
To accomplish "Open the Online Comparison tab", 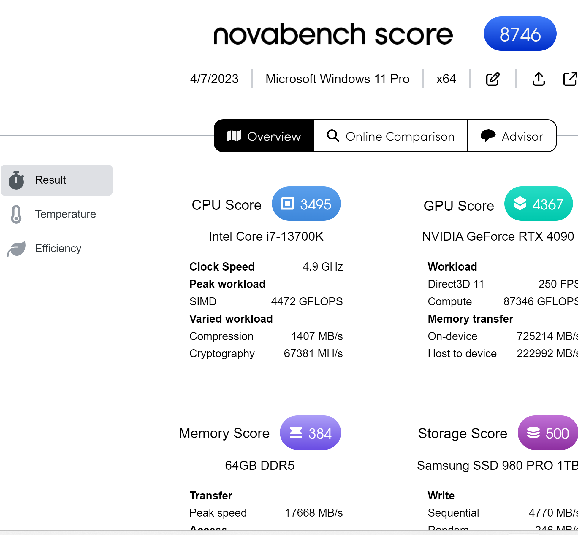I will point(391,136).
